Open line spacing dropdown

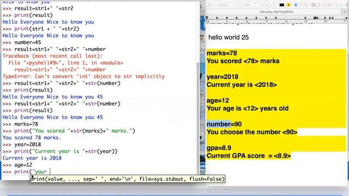click(x=339, y=5)
